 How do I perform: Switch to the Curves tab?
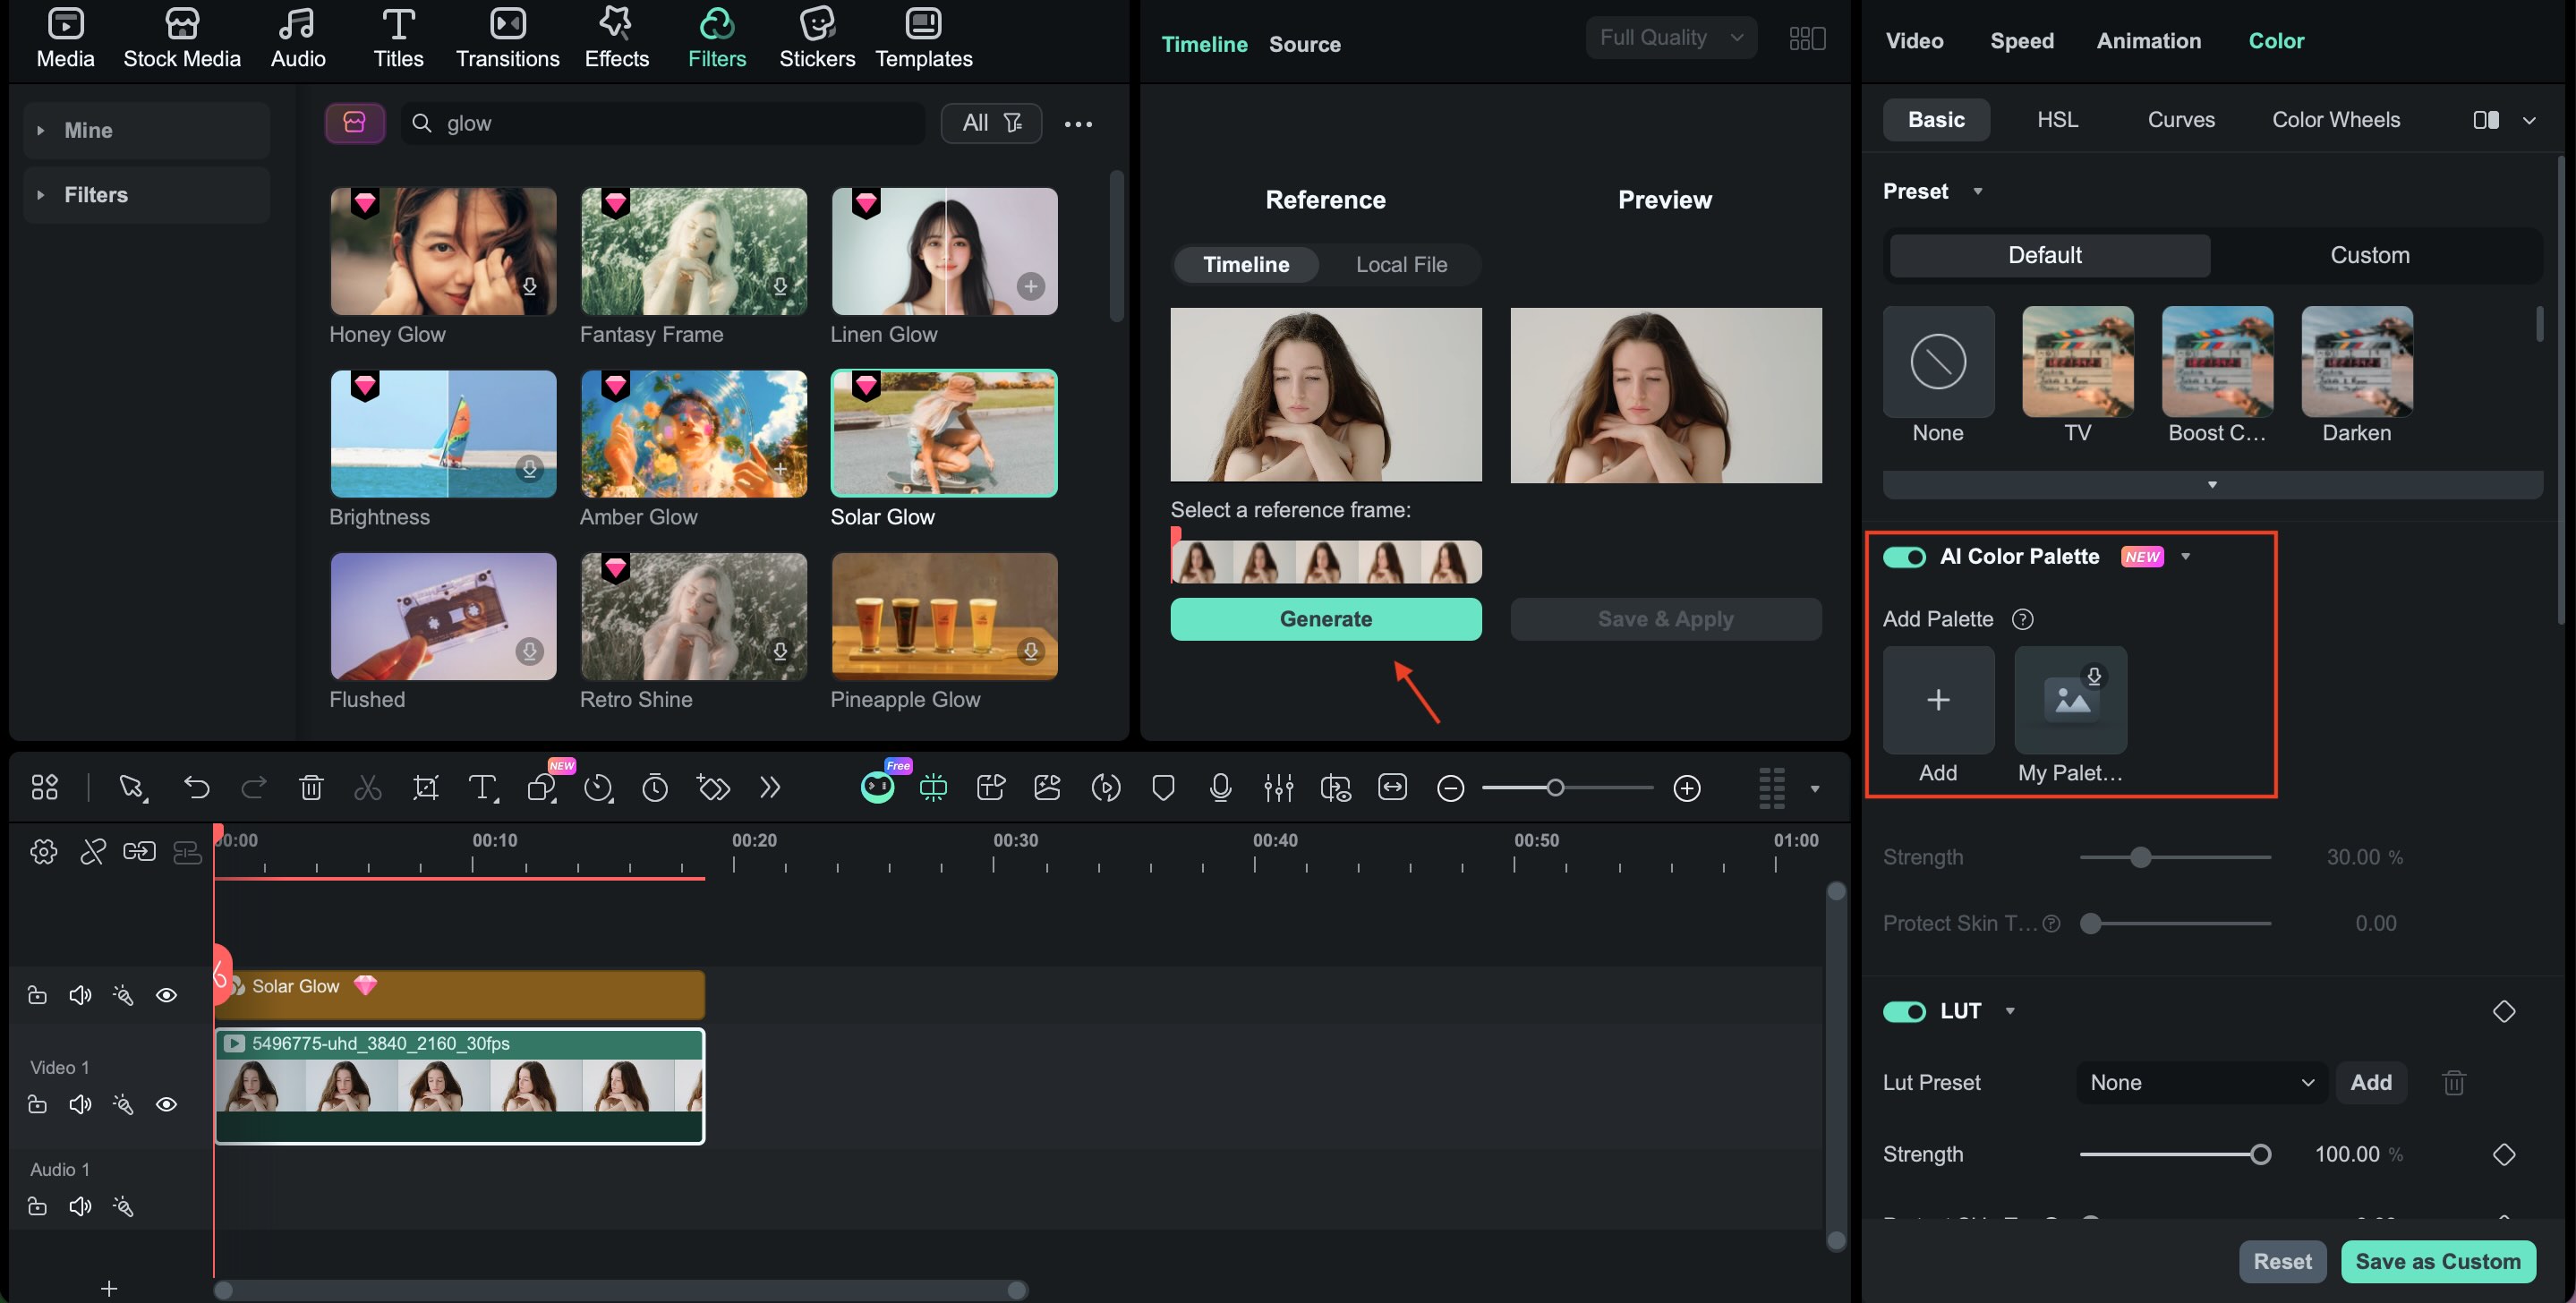click(2181, 119)
